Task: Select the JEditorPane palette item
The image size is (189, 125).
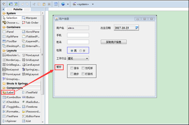Action: coord(31,116)
